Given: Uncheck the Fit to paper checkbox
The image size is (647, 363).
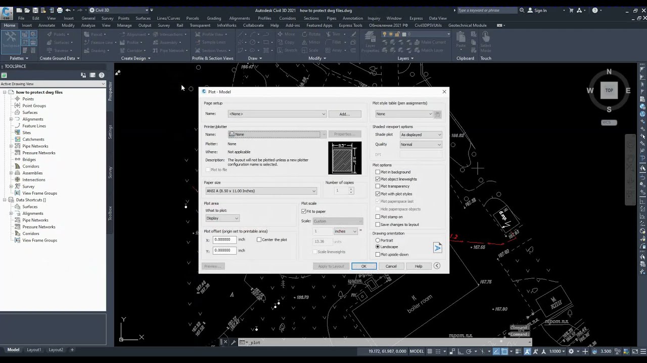Looking at the screenshot, I should (x=304, y=211).
